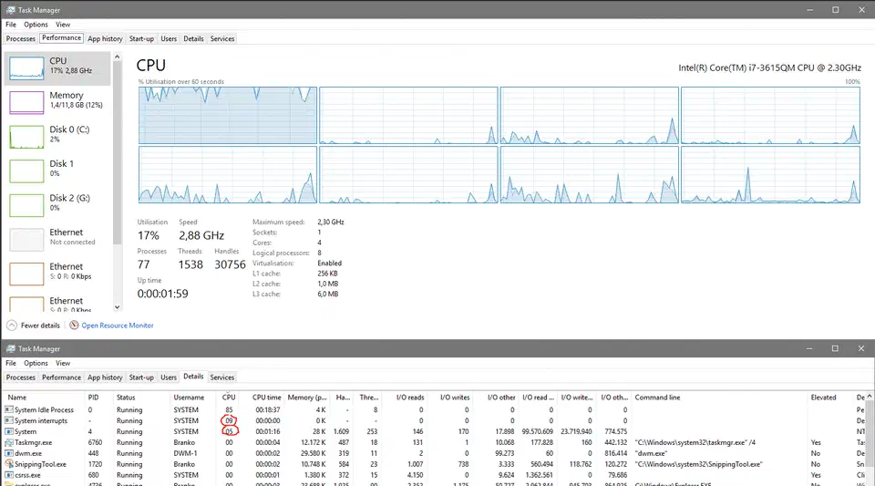
Task: Switch to App history tab in top window
Action: click(105, 38)
